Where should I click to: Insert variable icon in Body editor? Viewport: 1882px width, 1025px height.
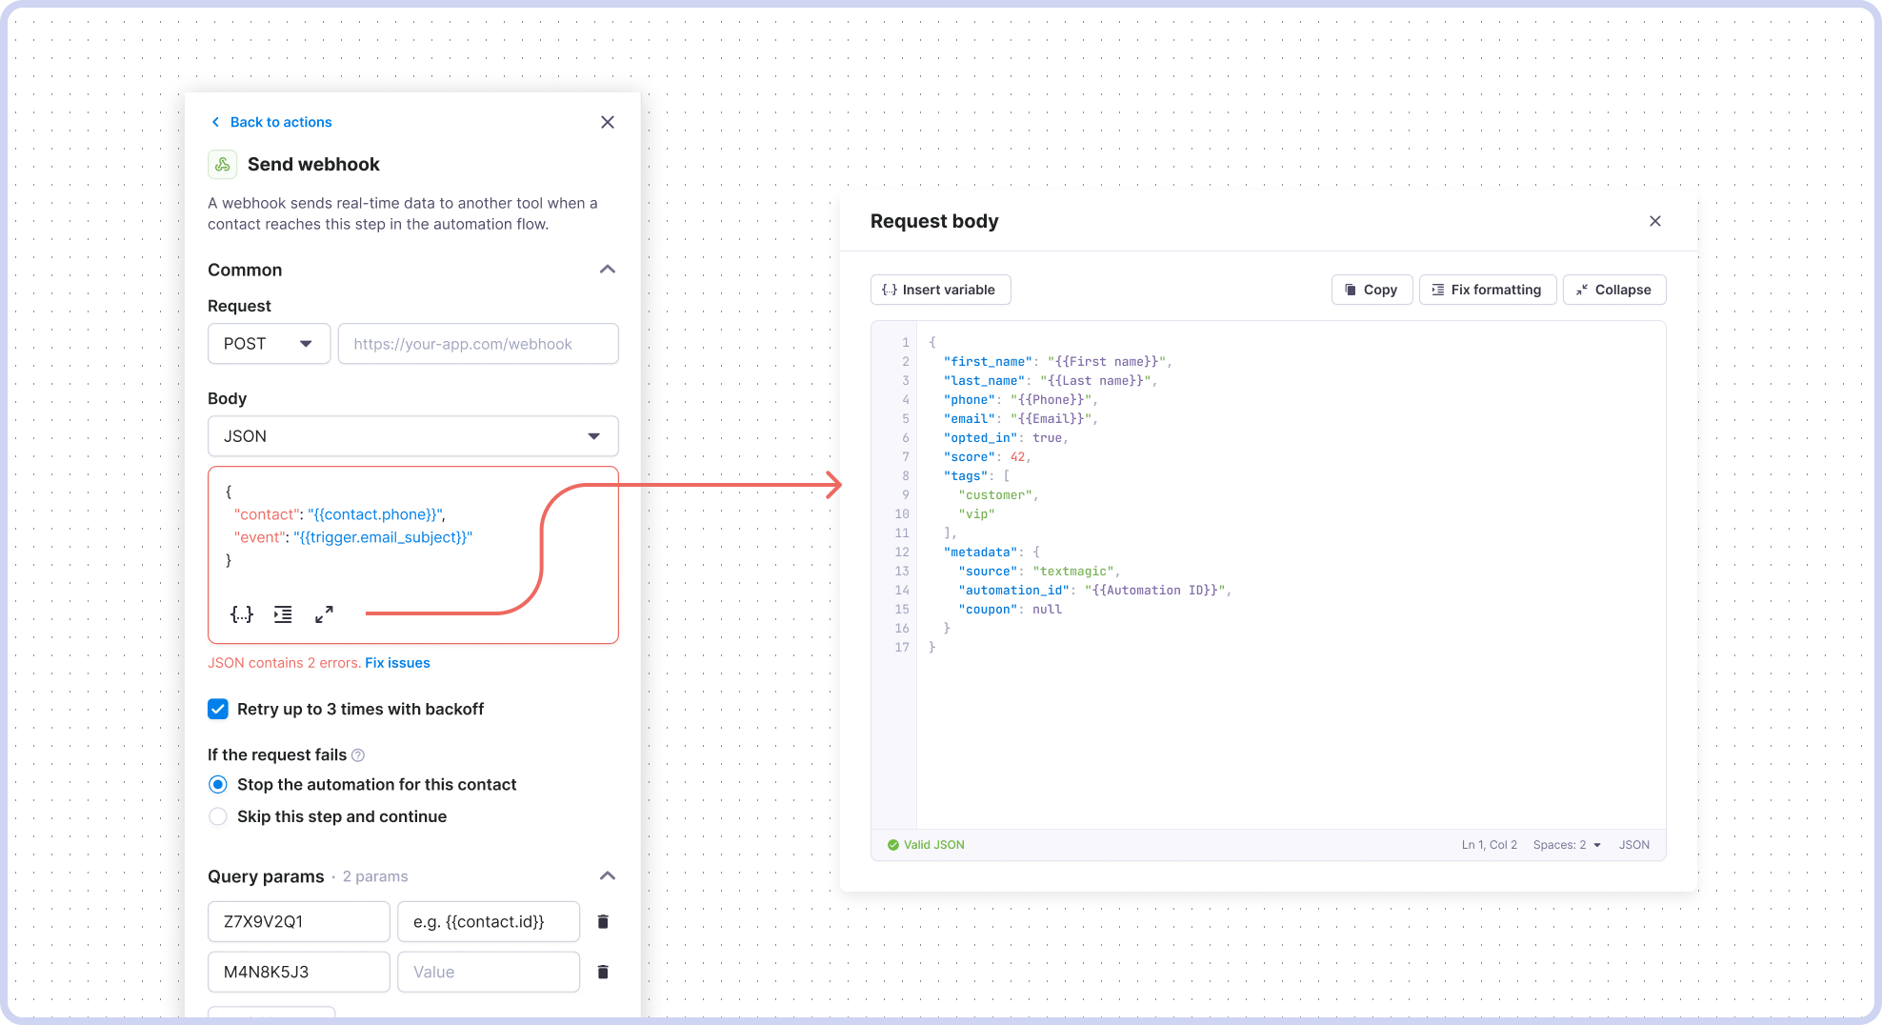pos(242,614)
